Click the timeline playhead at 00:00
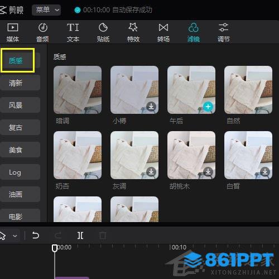Image resolution: width=279 pixels, height=279 pixels. [x=55, y=248]
